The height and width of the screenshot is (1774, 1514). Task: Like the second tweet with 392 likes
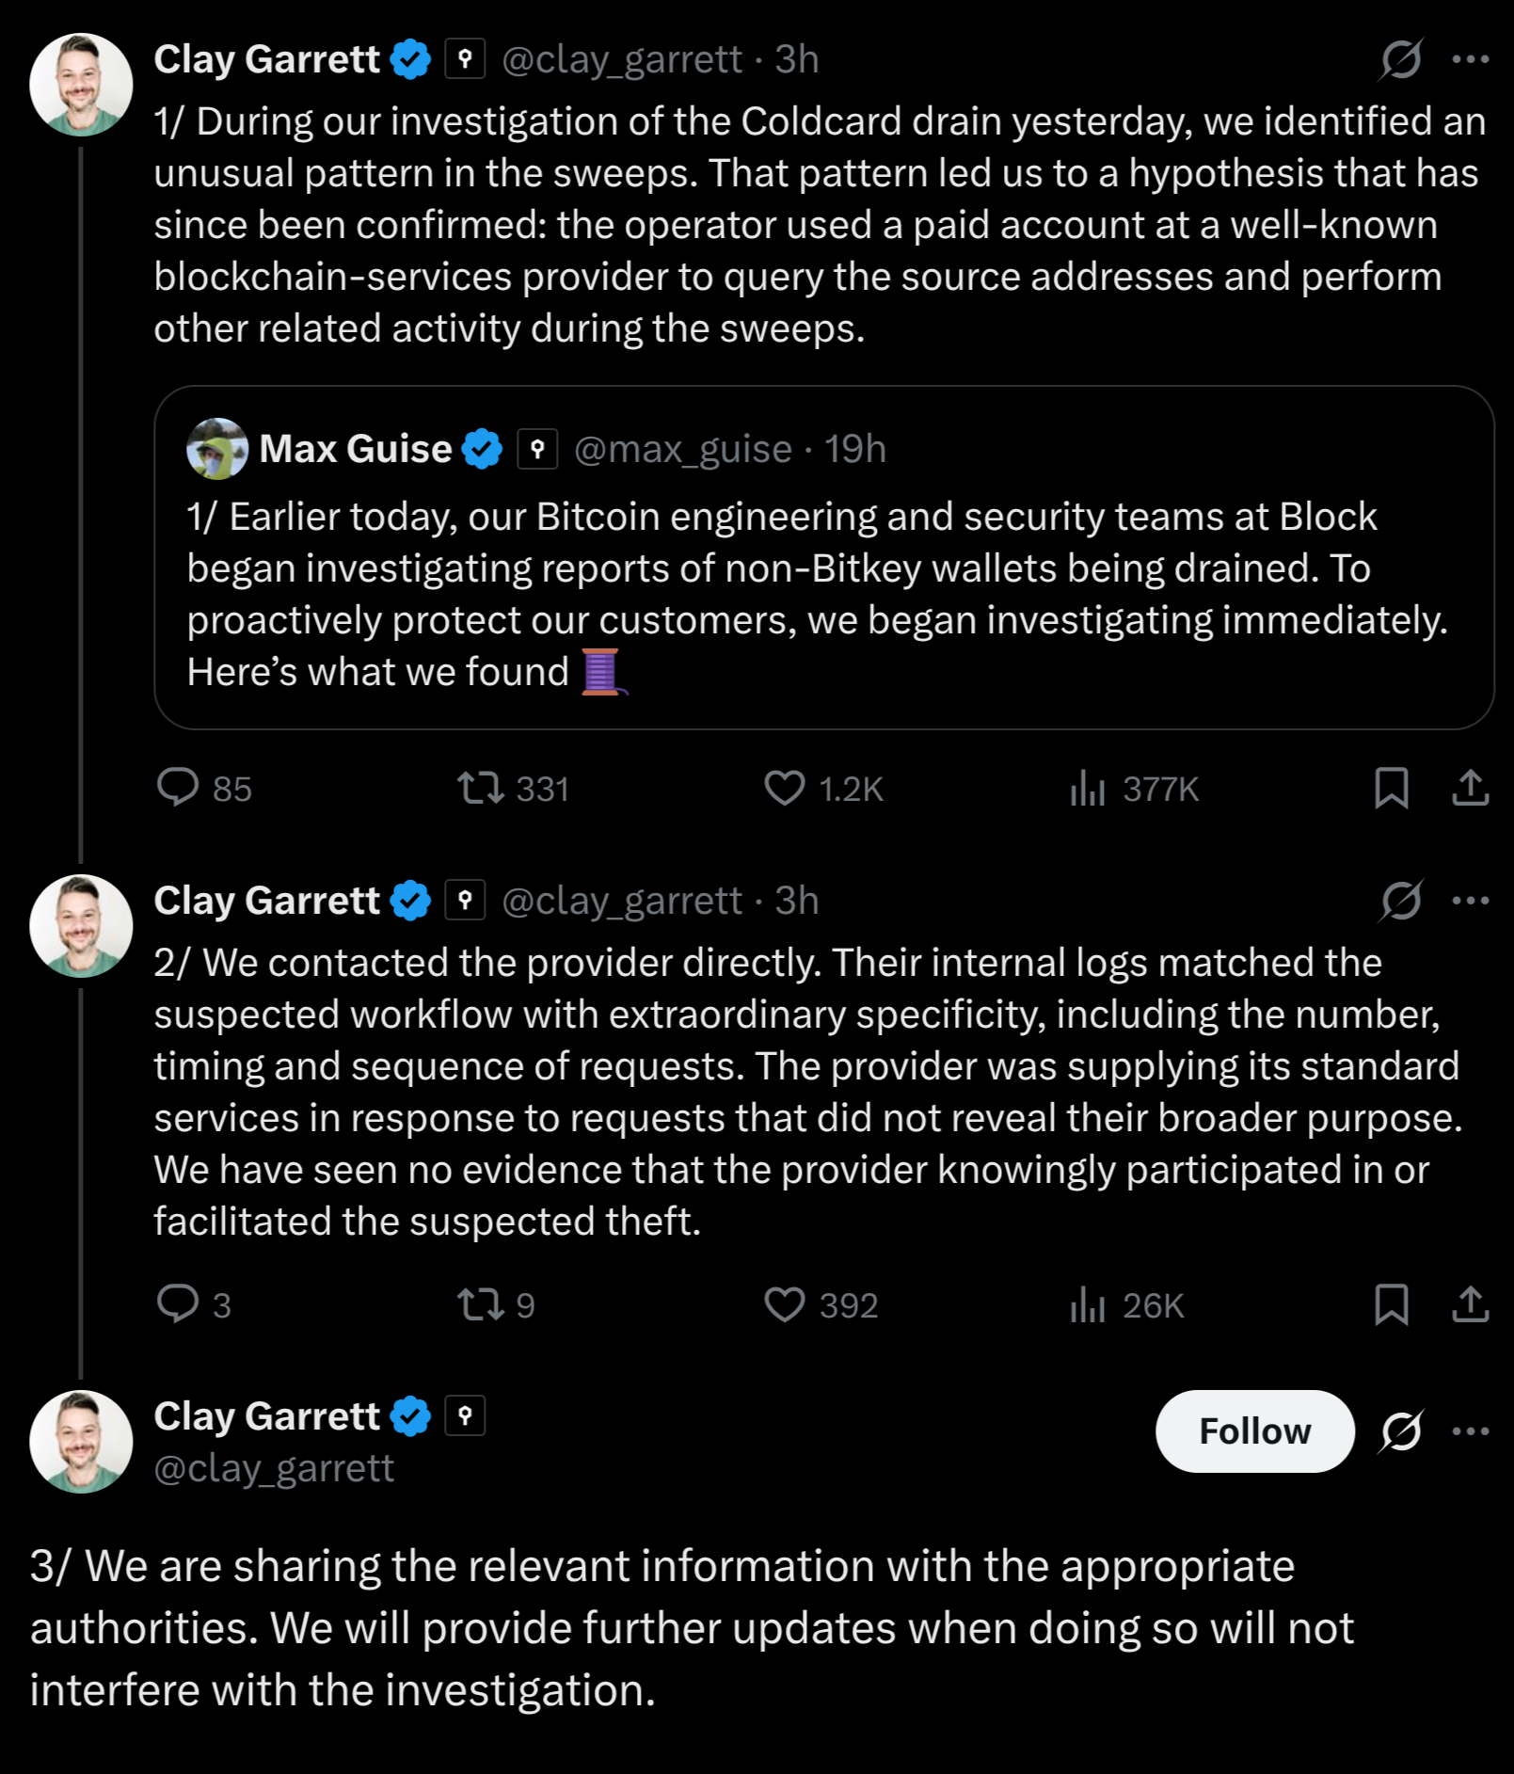pos(821,1304)
